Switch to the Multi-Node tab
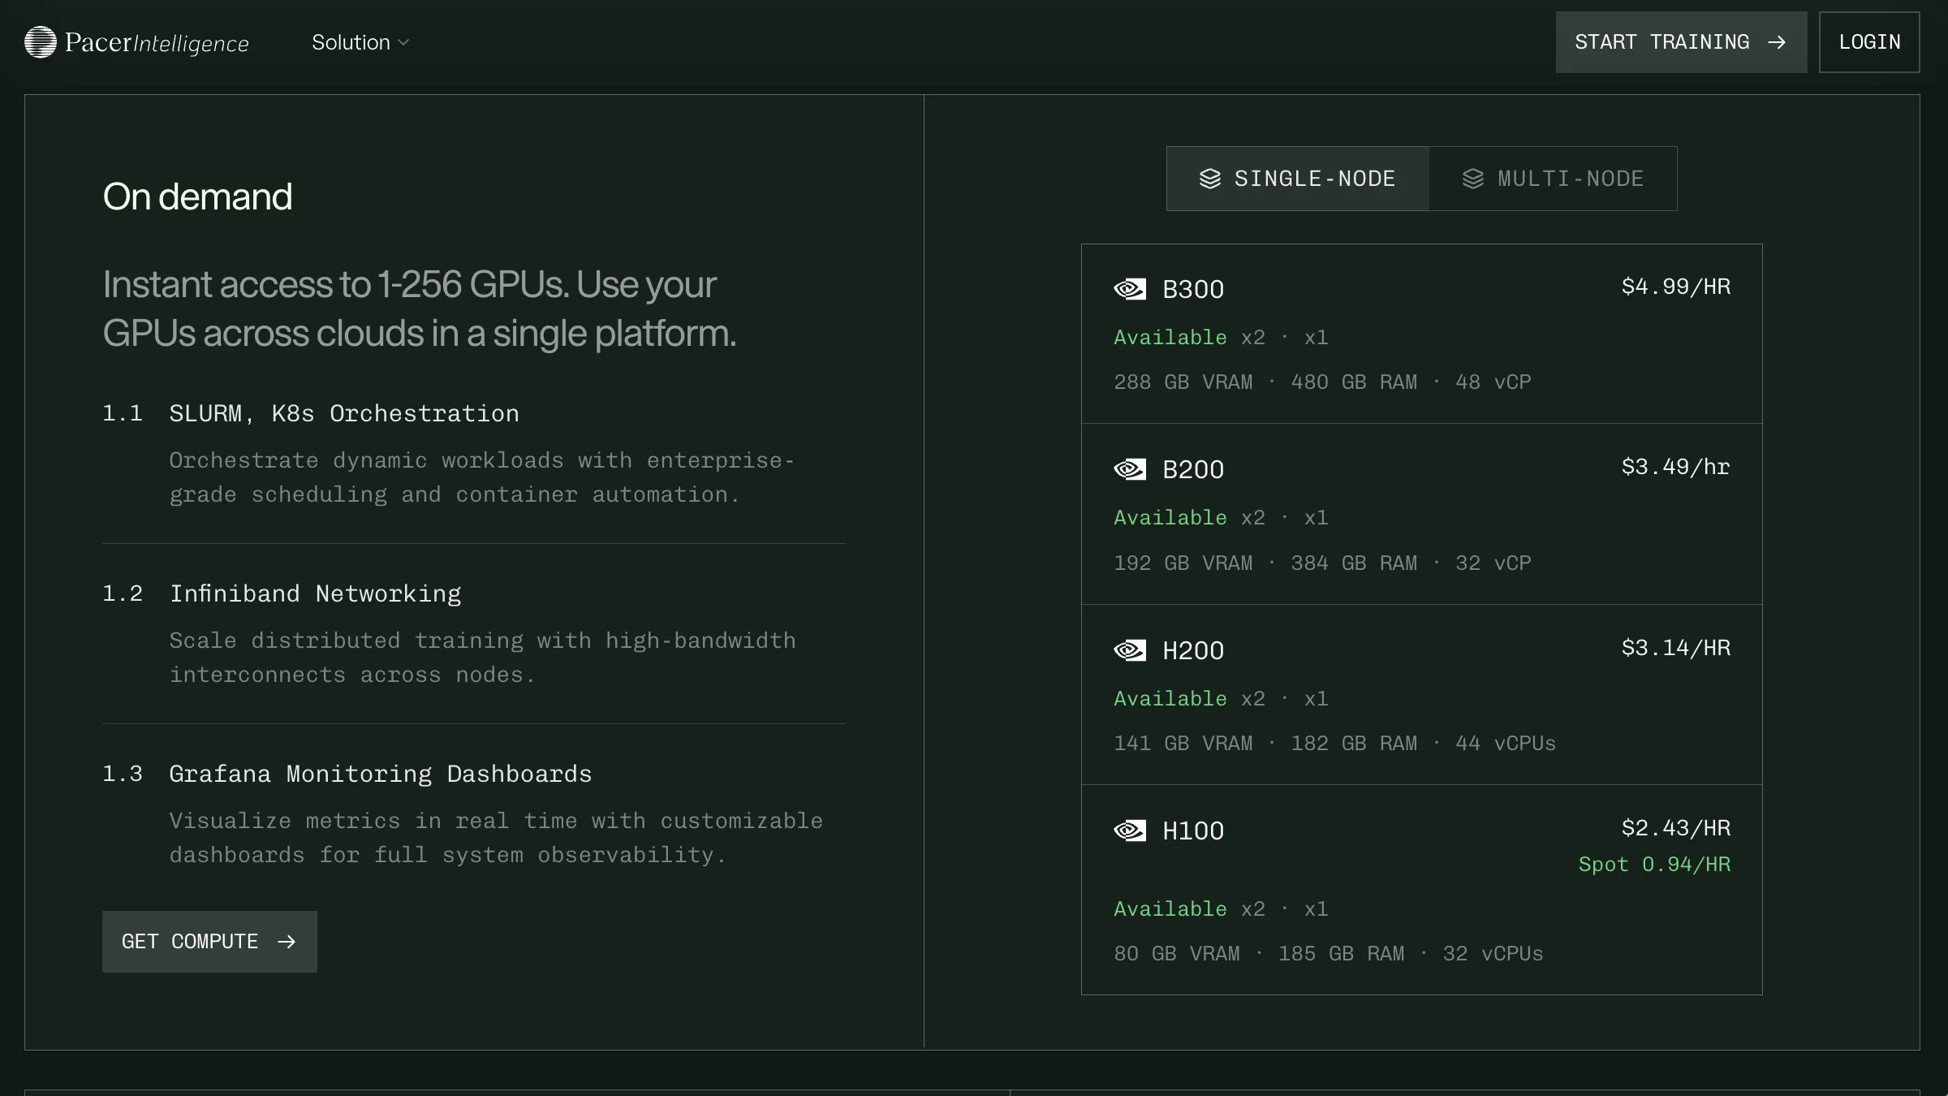The width and height of the screenshot is (1948, 1096). (1553, 179)
